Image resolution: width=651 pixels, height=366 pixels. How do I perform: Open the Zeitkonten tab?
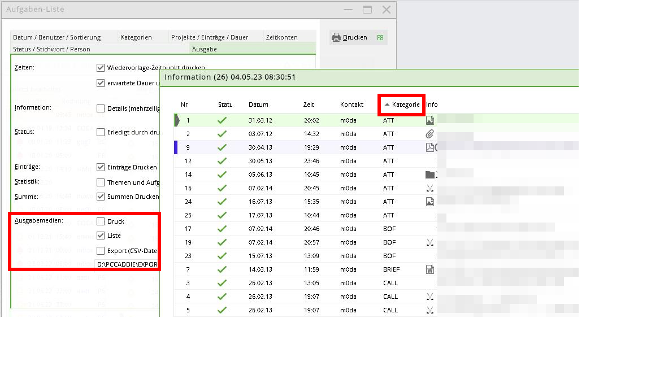point(281,37)
